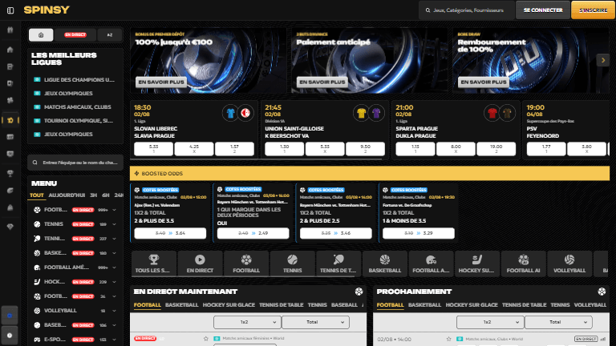The image size is (616, 346).
Task: Open Total dropdown in En Direct Maintenant
Action: 315,322
